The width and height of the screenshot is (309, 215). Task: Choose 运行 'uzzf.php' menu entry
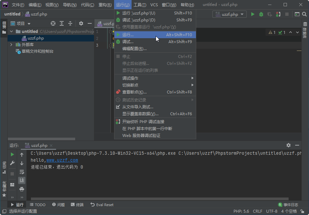pos(155,13)
